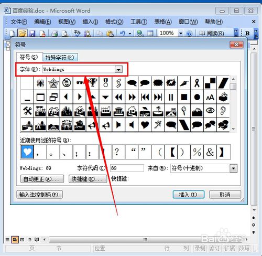Screen dimensions: 262x256
Task: Click the 输入法控制柄(P) button
Action: pos(39,195)
